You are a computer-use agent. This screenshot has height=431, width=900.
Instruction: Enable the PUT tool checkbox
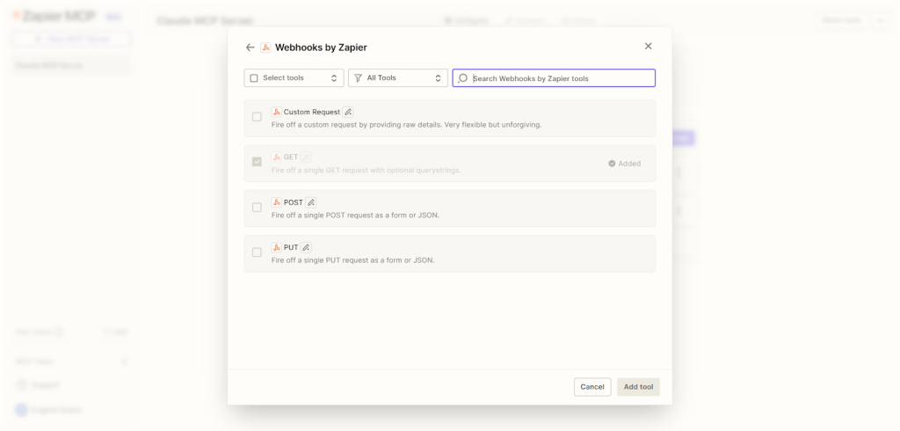pyautogui.click(x=257, y=252)
